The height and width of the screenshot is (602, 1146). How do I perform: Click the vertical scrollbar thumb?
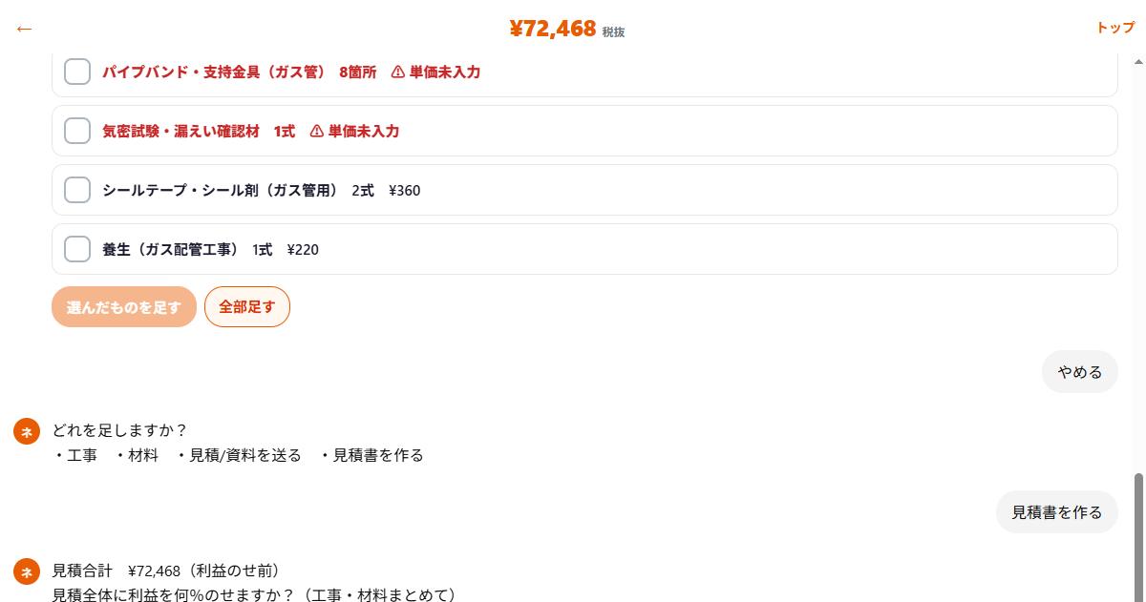click(x=1138, y=537)
